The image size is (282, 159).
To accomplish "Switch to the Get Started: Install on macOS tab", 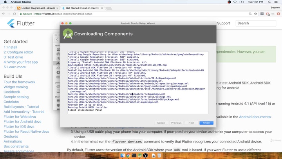I will click(82, 8).
